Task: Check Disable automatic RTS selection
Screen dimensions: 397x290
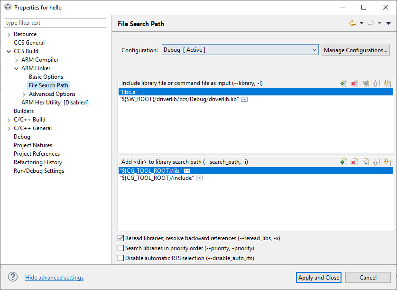Action: [x=121, y=258]
